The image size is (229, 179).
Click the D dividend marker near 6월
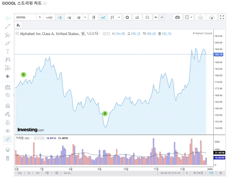tap(23, 75)
